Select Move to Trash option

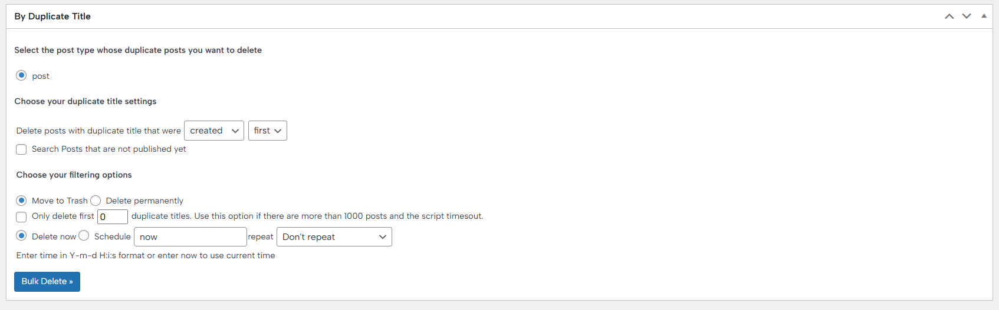pyautogui.click(x=22, y=201)
